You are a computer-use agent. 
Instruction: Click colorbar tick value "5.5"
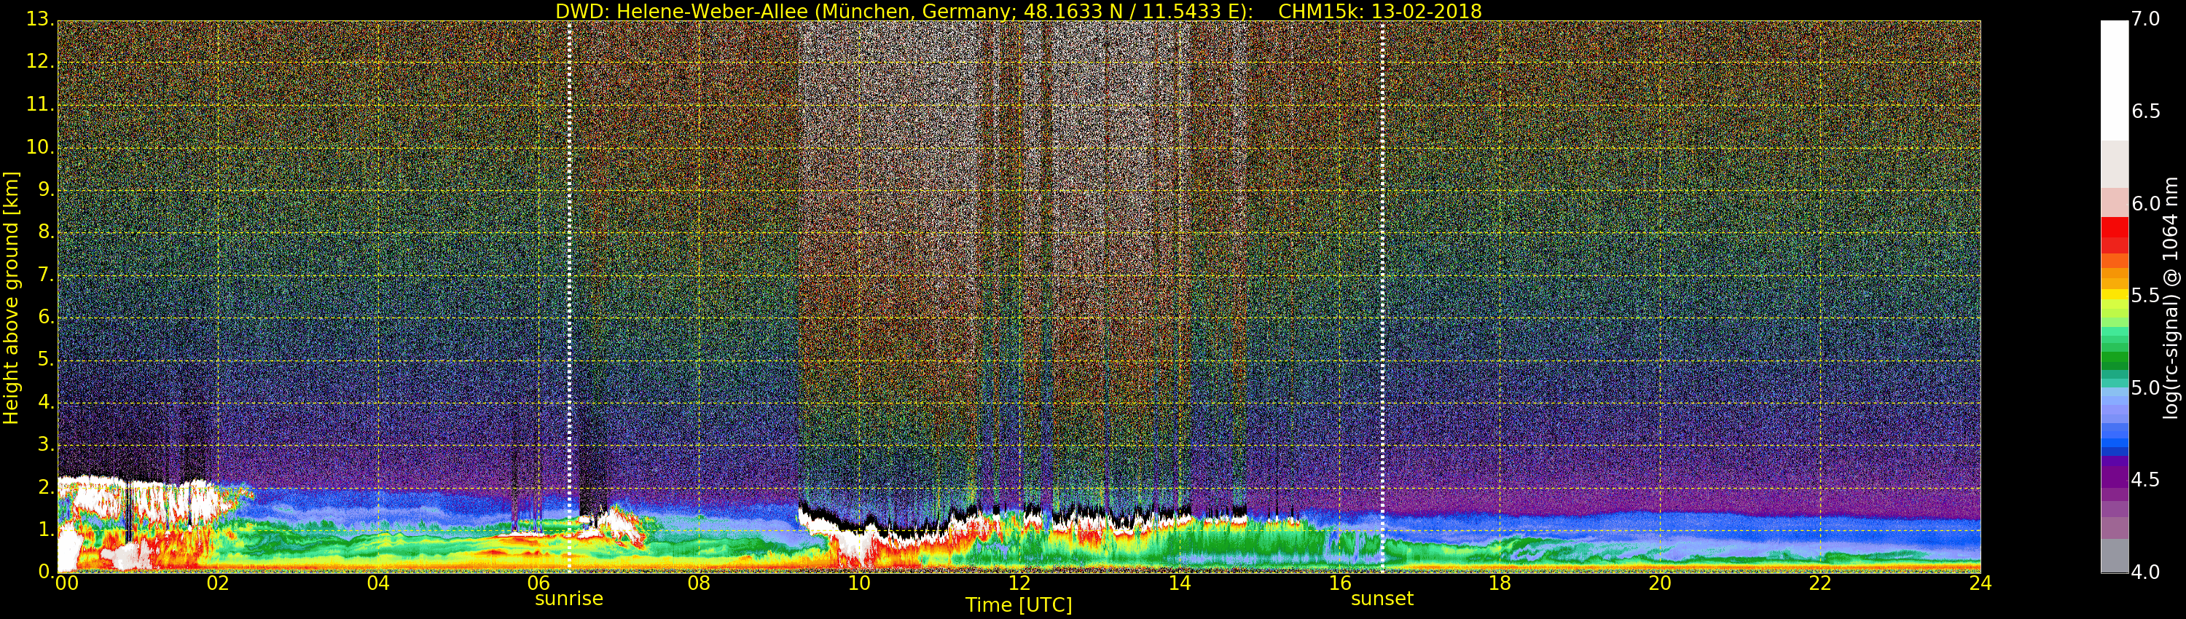coord(2145,295)
